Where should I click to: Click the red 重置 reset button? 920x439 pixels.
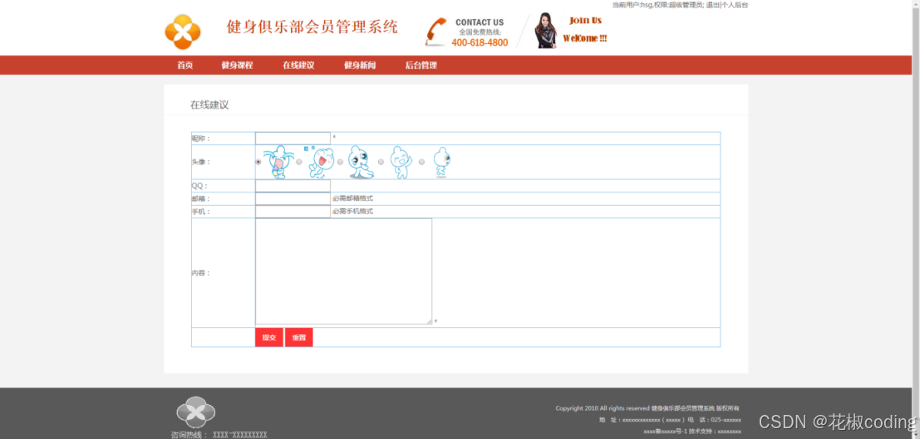point(299,338)
